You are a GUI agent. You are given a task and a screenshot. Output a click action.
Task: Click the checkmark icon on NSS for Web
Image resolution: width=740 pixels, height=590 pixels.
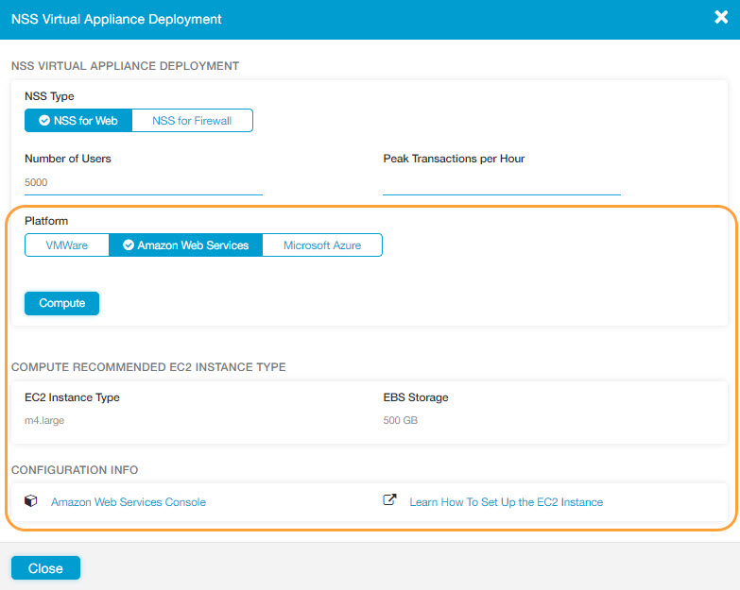click(x=43, y=121)
